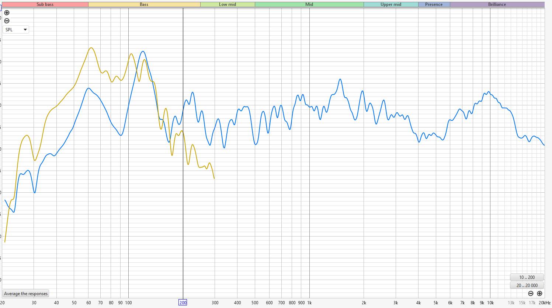Click the yellow trace's peak near 60 Hz

coord(91,48)
